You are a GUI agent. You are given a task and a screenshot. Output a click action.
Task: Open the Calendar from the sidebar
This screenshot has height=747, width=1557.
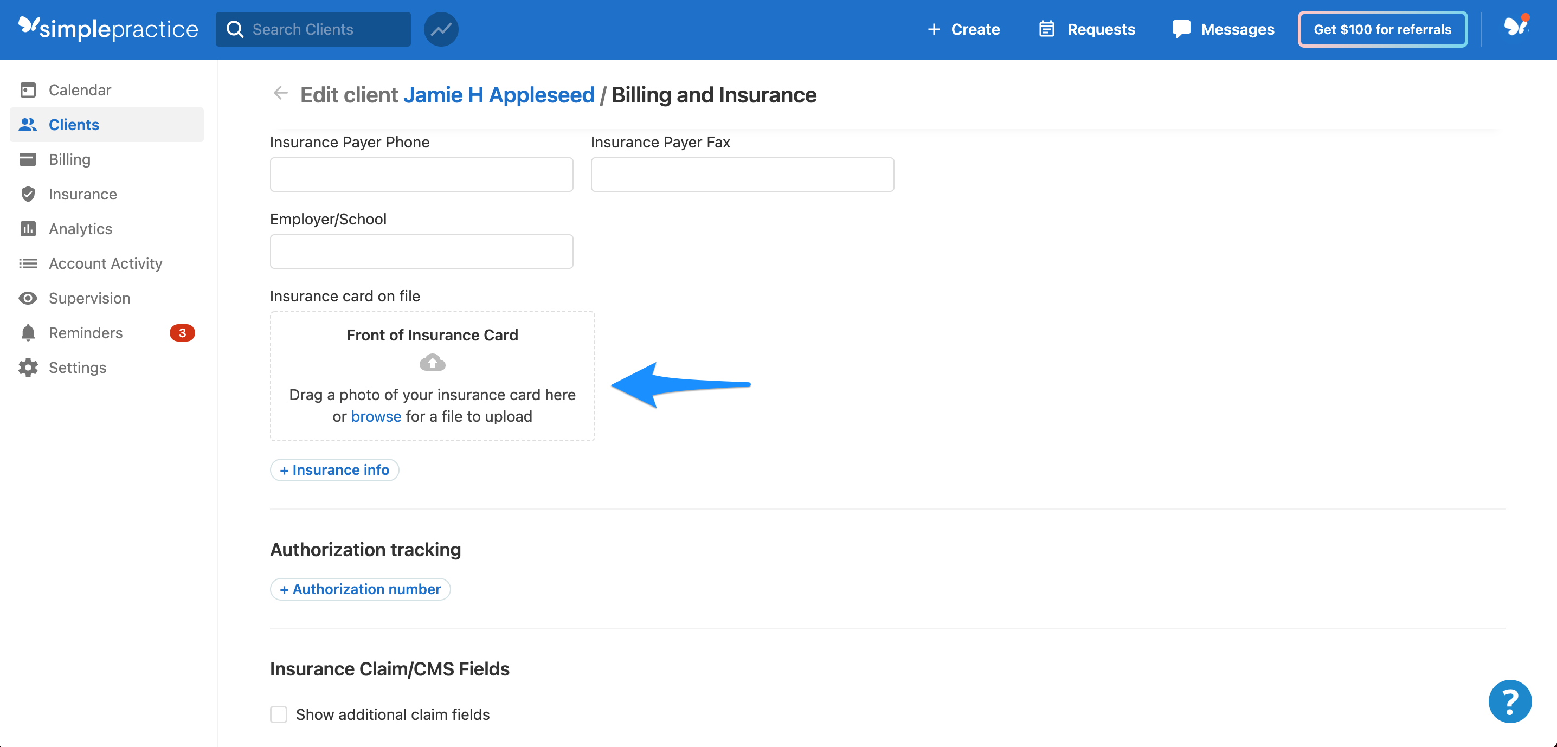point(79,89)
